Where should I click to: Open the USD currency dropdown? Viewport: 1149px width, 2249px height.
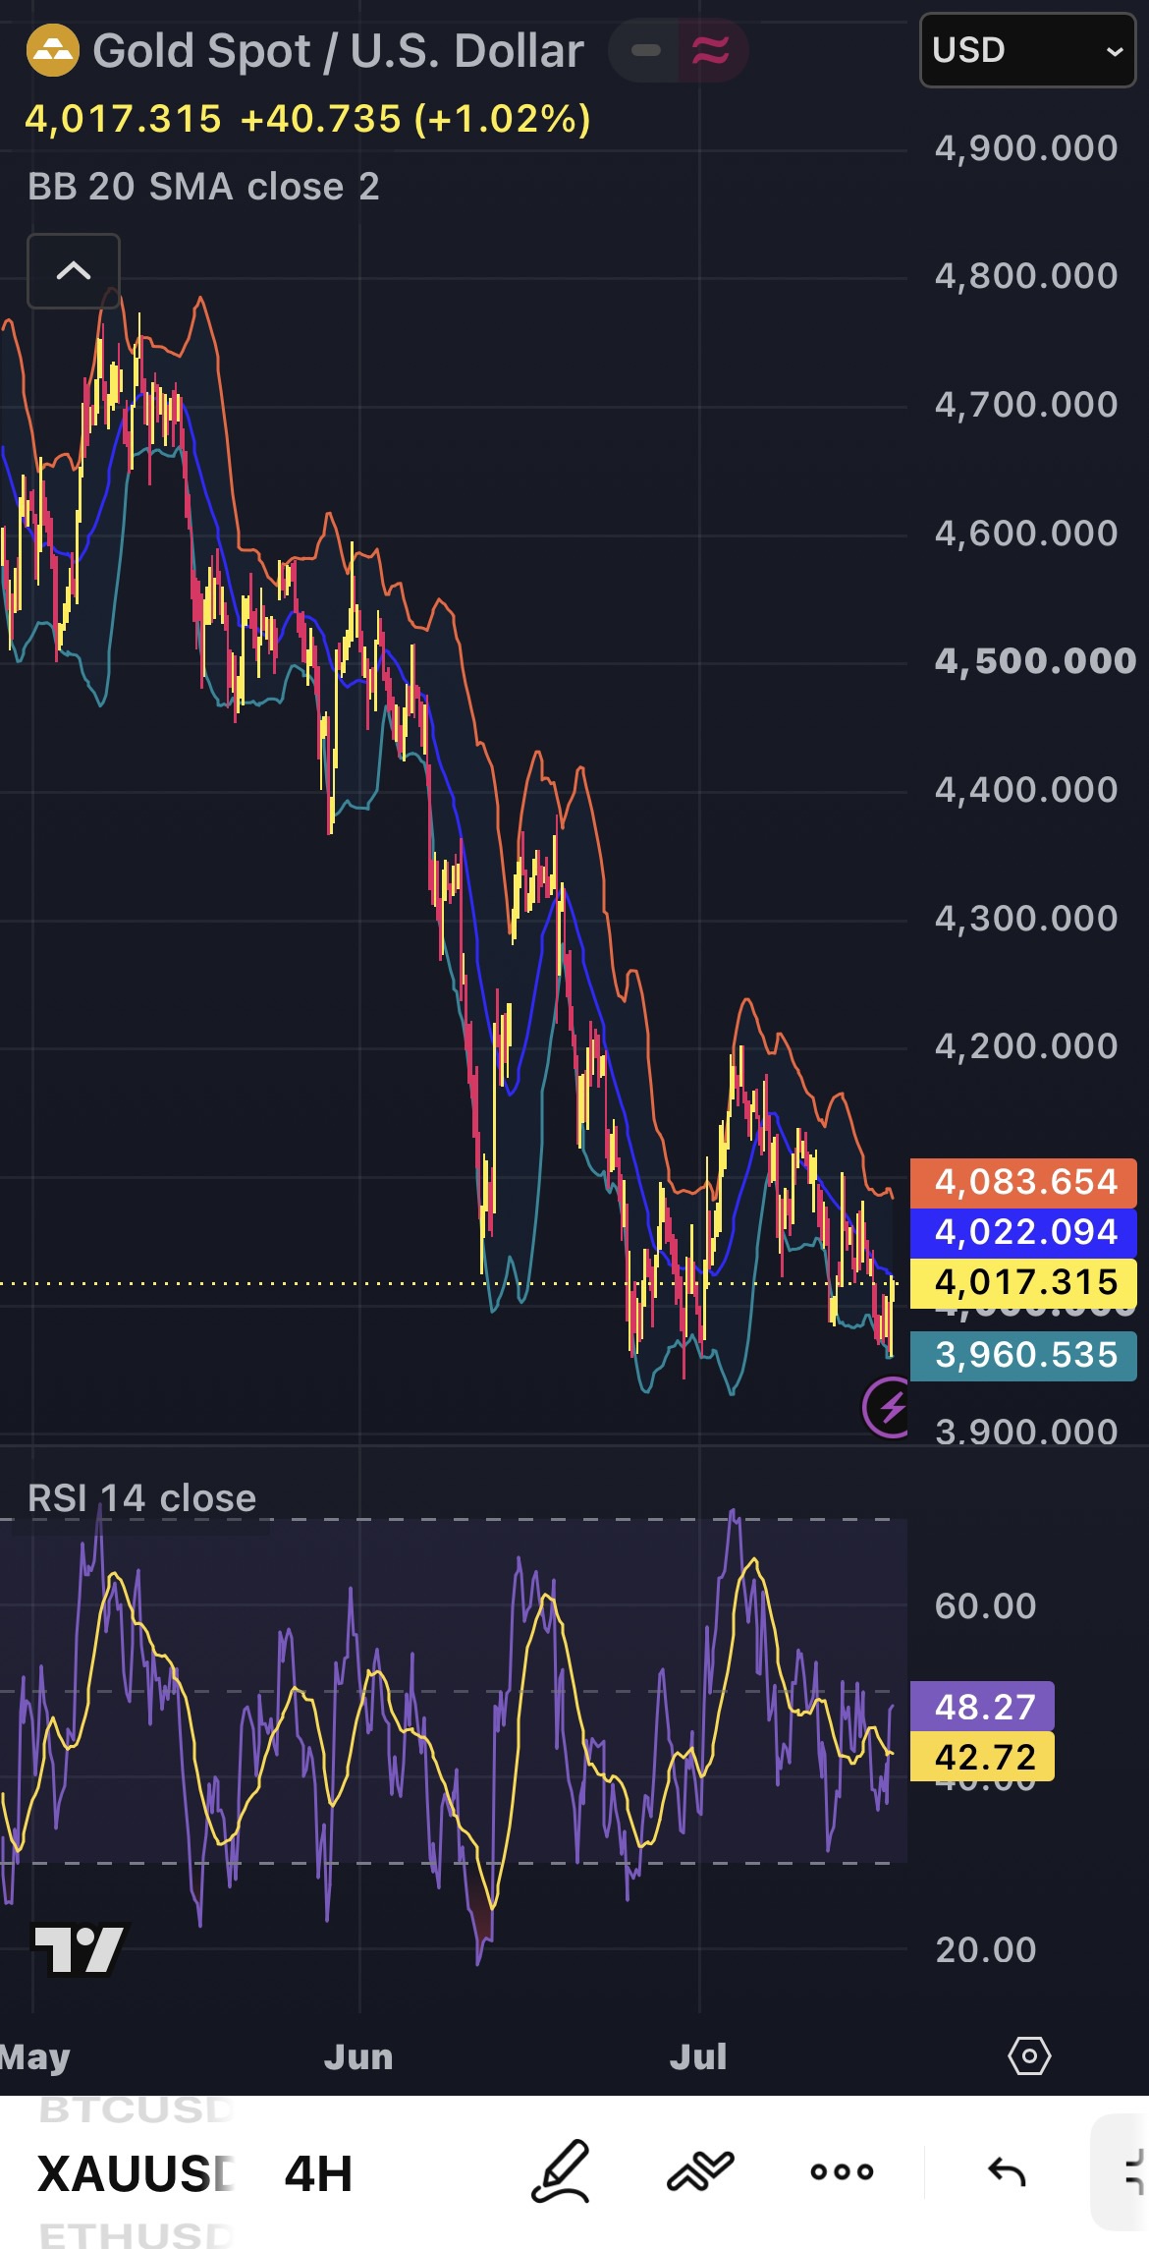(x=1027, y=50)
